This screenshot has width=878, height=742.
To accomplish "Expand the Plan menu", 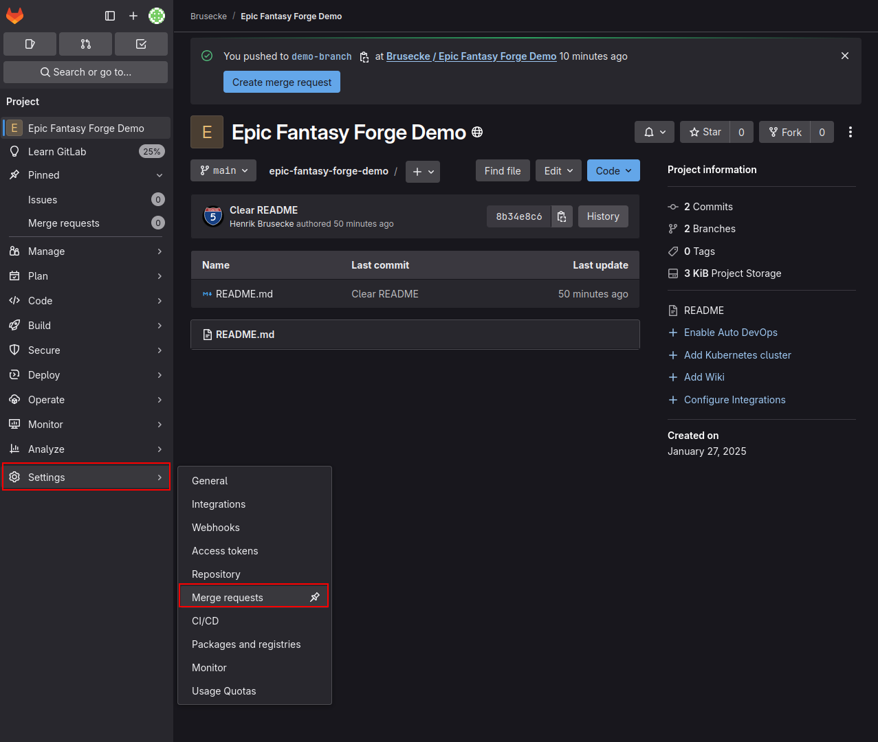I will click(87, 276).
